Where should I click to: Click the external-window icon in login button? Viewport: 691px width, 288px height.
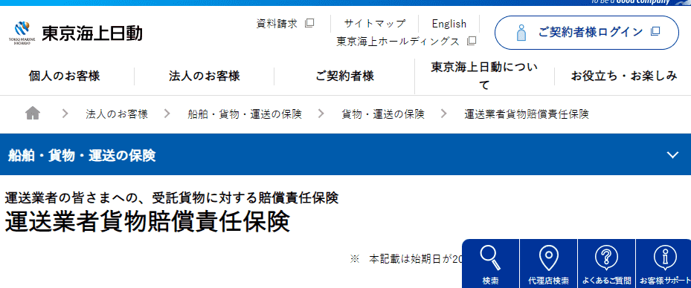(x=655, y=32)
